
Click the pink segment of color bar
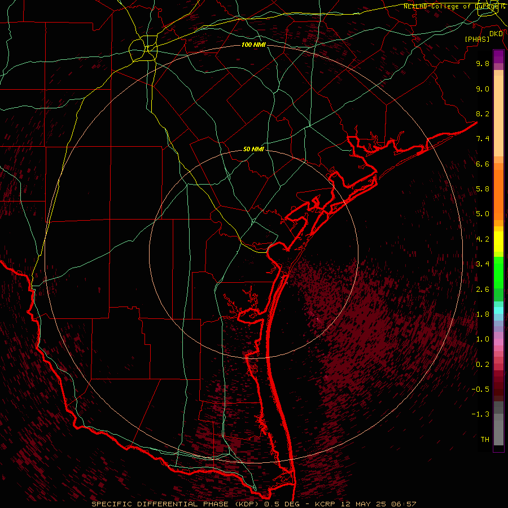[x=498, y=342]
